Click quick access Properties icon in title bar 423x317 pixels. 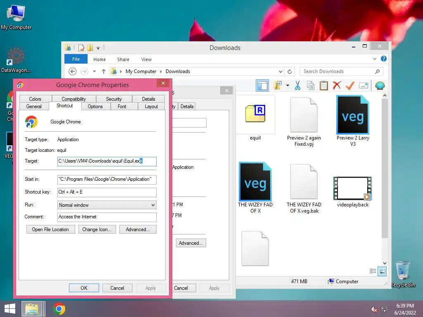tap(81, 48)
